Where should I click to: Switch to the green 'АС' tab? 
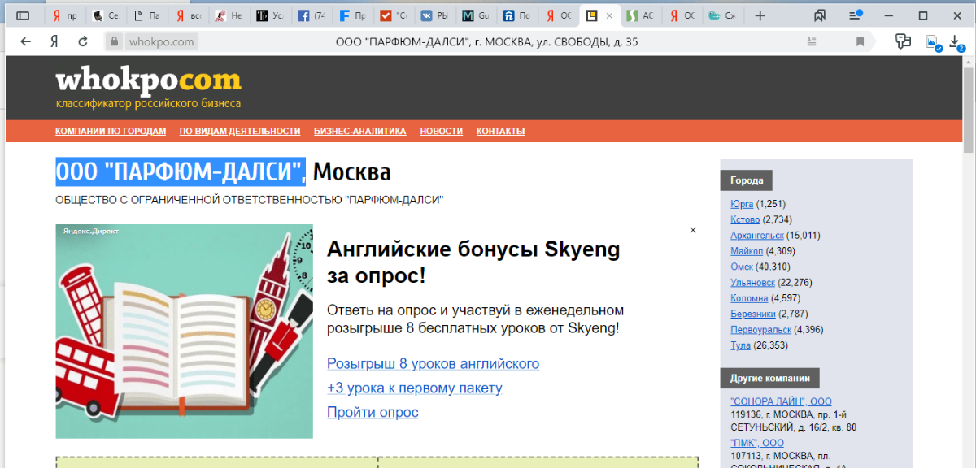[639, 15]
